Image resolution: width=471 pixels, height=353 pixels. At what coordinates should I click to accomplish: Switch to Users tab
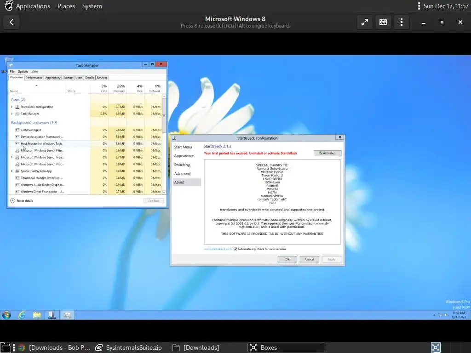click(79, 78)
